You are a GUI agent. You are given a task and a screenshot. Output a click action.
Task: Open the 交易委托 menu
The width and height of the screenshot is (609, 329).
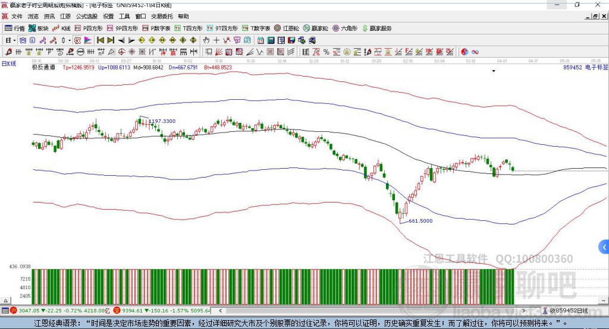162,16
